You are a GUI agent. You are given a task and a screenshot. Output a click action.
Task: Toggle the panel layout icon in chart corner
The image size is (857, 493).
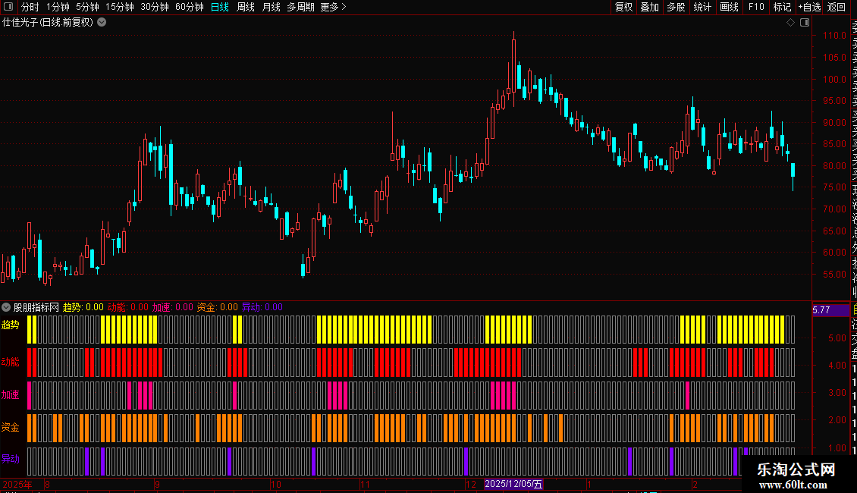pyautogui.click(x=805, y=22)
